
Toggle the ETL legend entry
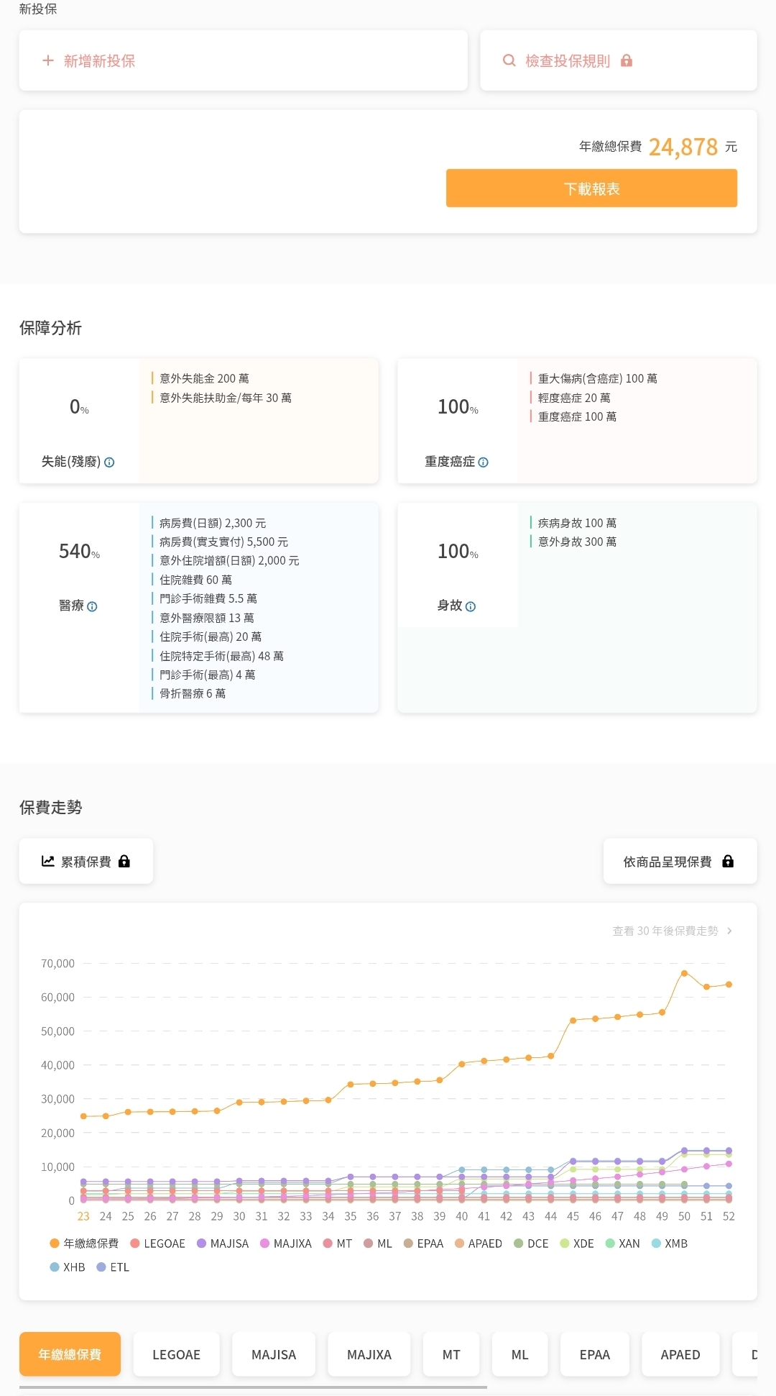pos(113,1267)
